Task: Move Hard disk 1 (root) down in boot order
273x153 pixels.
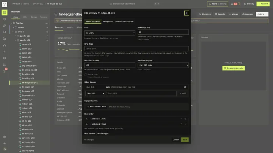Action: pyautogui.click(x=185, y=119)
